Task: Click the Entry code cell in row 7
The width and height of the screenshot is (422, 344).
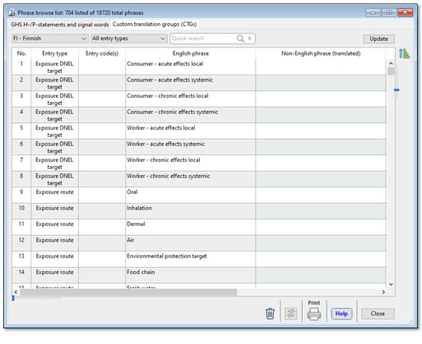Action: [x=102, y=163]
